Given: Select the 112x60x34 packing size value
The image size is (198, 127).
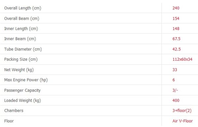Looking at the screenshot, I should (x=182, y=59).
